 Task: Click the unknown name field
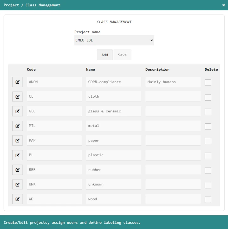point(114,185)
